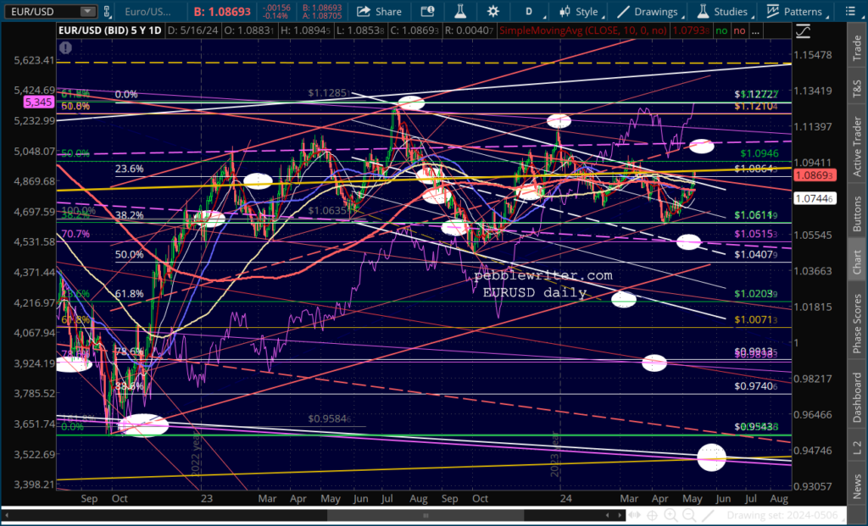Viewport: 868px width, 526px height.
Task: Open the Patterns menu
Action: tap(795, 11)
